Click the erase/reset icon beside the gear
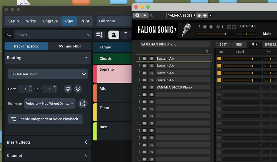The image size is (277, 162). [x=78, y=89]
